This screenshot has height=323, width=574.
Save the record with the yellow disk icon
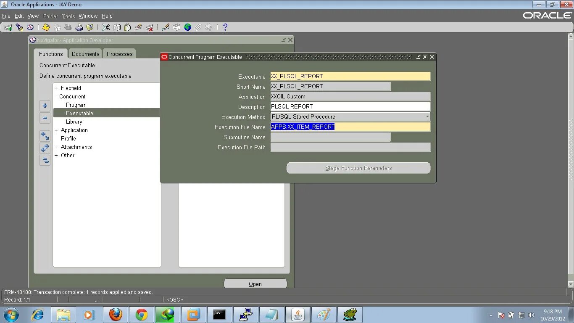pos(46,27)
